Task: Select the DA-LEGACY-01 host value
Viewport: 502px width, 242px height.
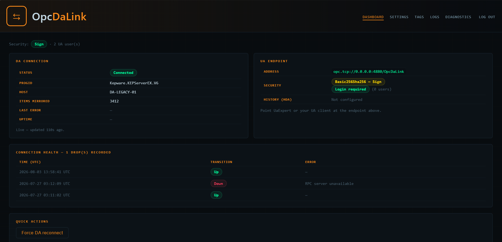Action: pos(123,92)
